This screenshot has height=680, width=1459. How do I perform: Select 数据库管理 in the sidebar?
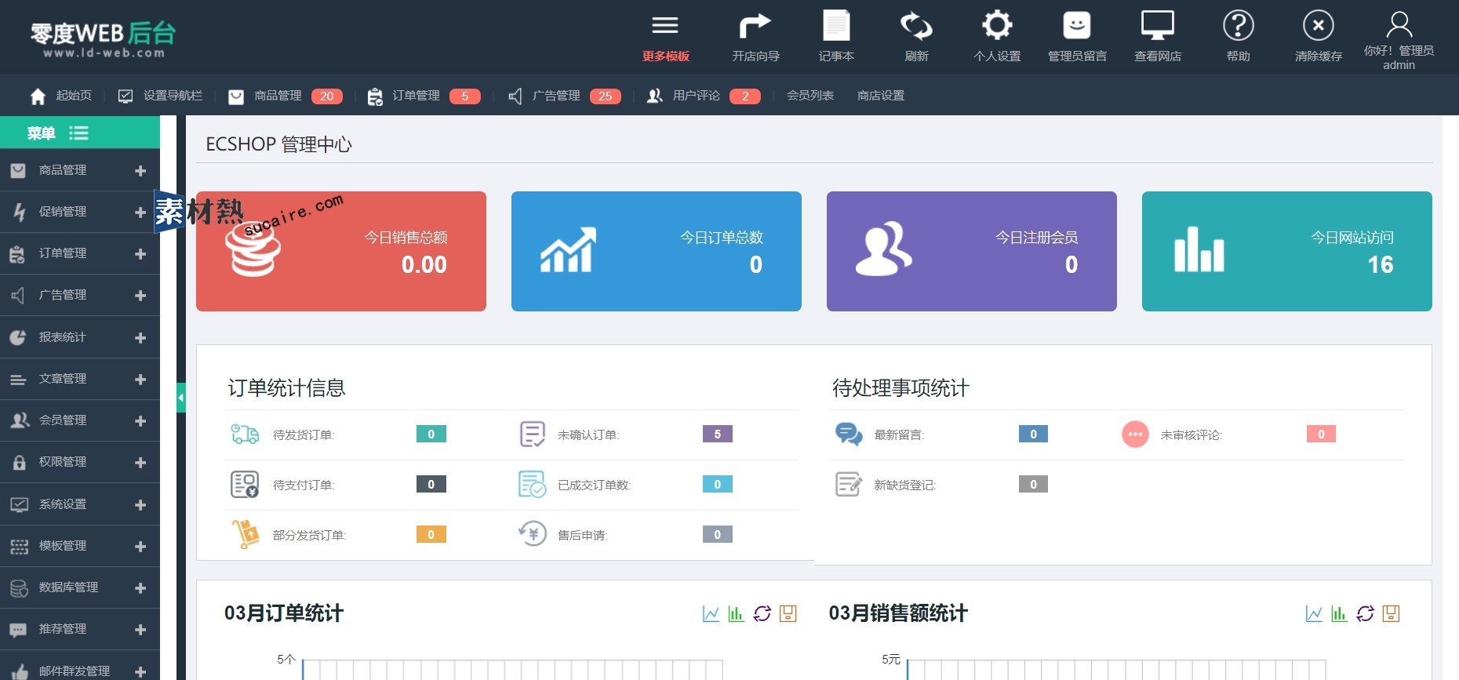[80, 587]
